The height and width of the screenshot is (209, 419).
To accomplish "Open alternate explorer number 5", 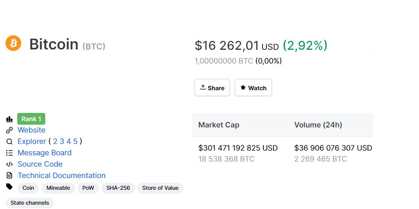I will pos(75,142).
